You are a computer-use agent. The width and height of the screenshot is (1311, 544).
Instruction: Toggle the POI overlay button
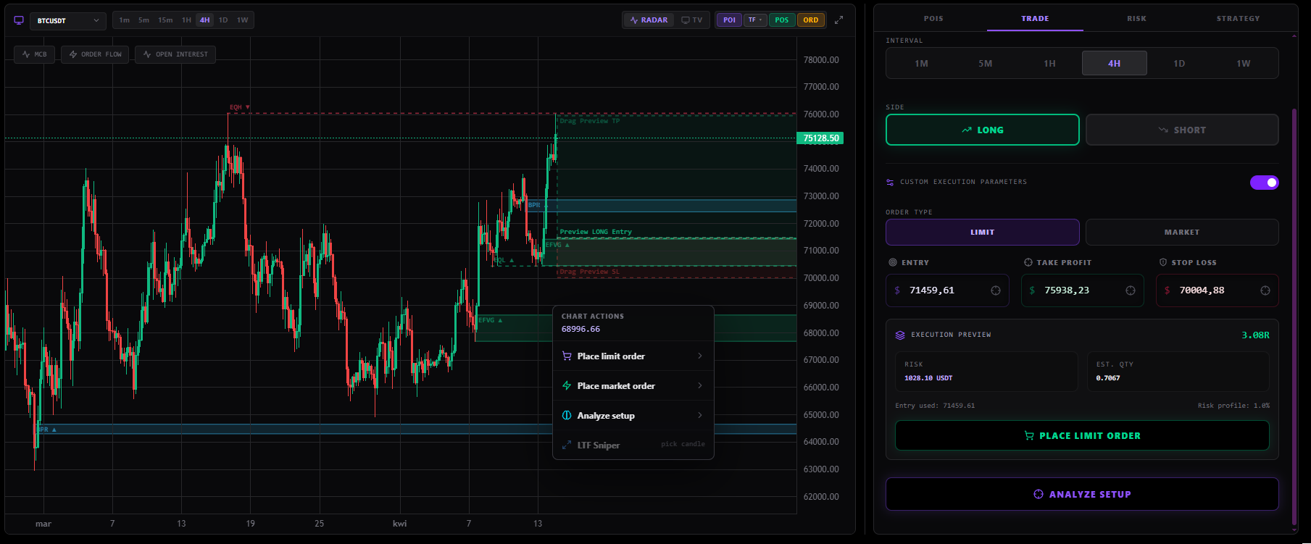[x=729, y=20]
